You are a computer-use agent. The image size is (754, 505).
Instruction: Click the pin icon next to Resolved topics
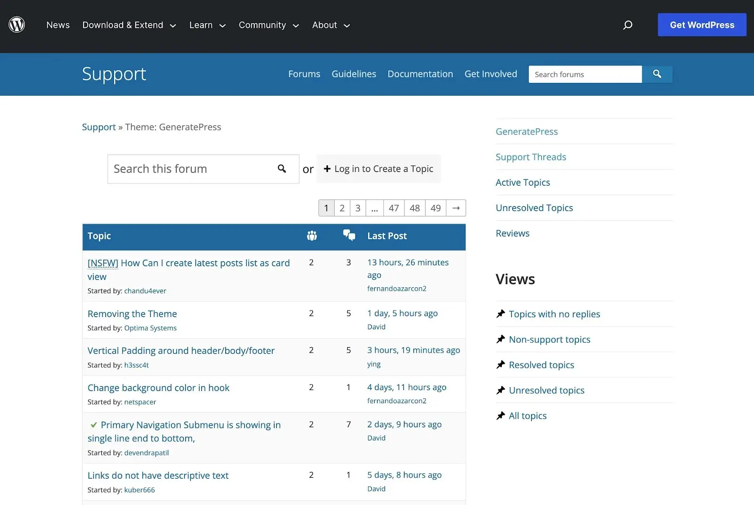[x=500, y=365]
